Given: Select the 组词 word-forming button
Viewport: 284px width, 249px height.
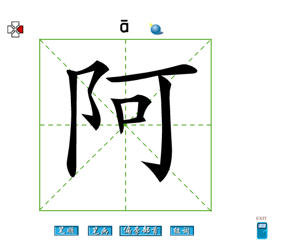Looking at the screenshot, I should [x=182, y=231].
